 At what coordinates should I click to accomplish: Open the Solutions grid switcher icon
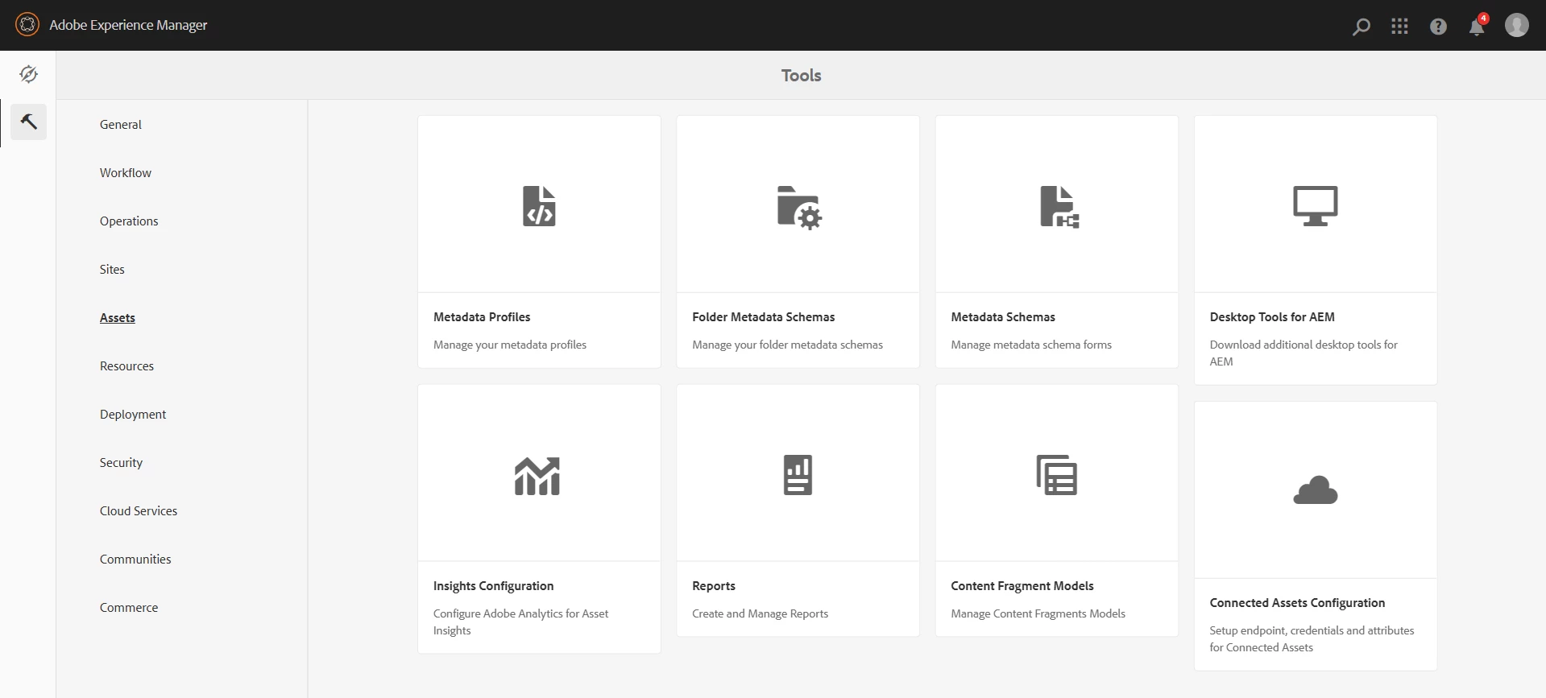tap(1400, 27)
